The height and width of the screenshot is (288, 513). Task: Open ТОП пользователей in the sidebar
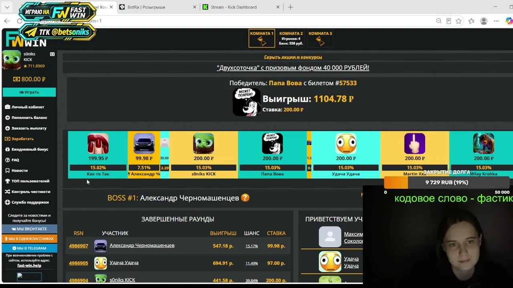click(27, 181)
